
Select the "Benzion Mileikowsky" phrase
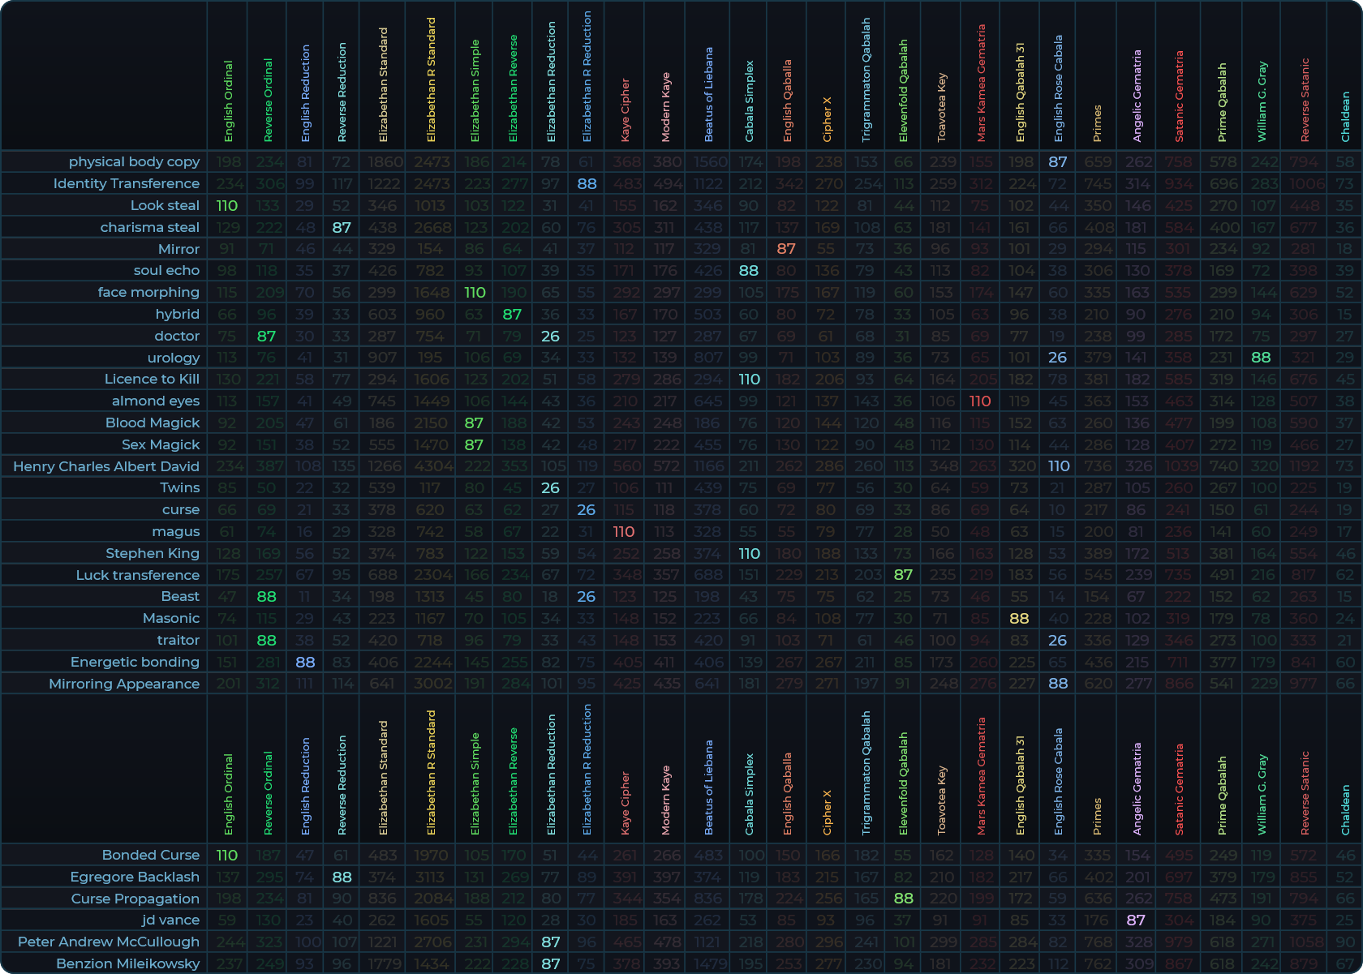127,963
